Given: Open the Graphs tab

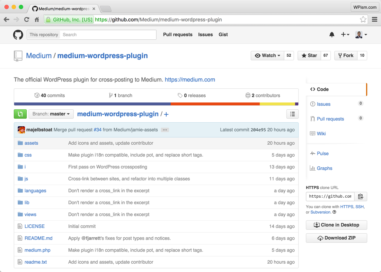Looking at the screenshot, I should click(x=321, y=168).
